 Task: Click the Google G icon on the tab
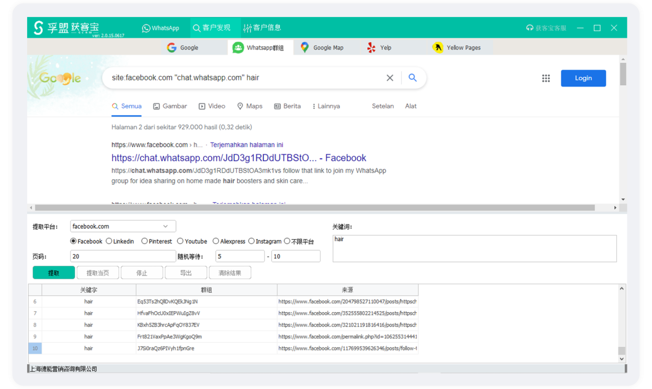tap(172, 48)
